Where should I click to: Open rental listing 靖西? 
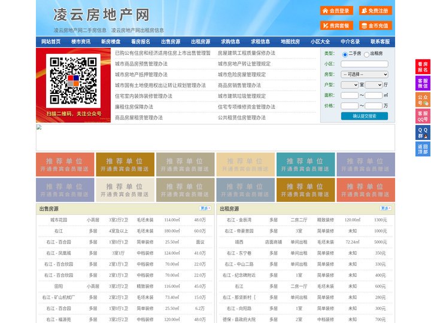pos(239,242)
